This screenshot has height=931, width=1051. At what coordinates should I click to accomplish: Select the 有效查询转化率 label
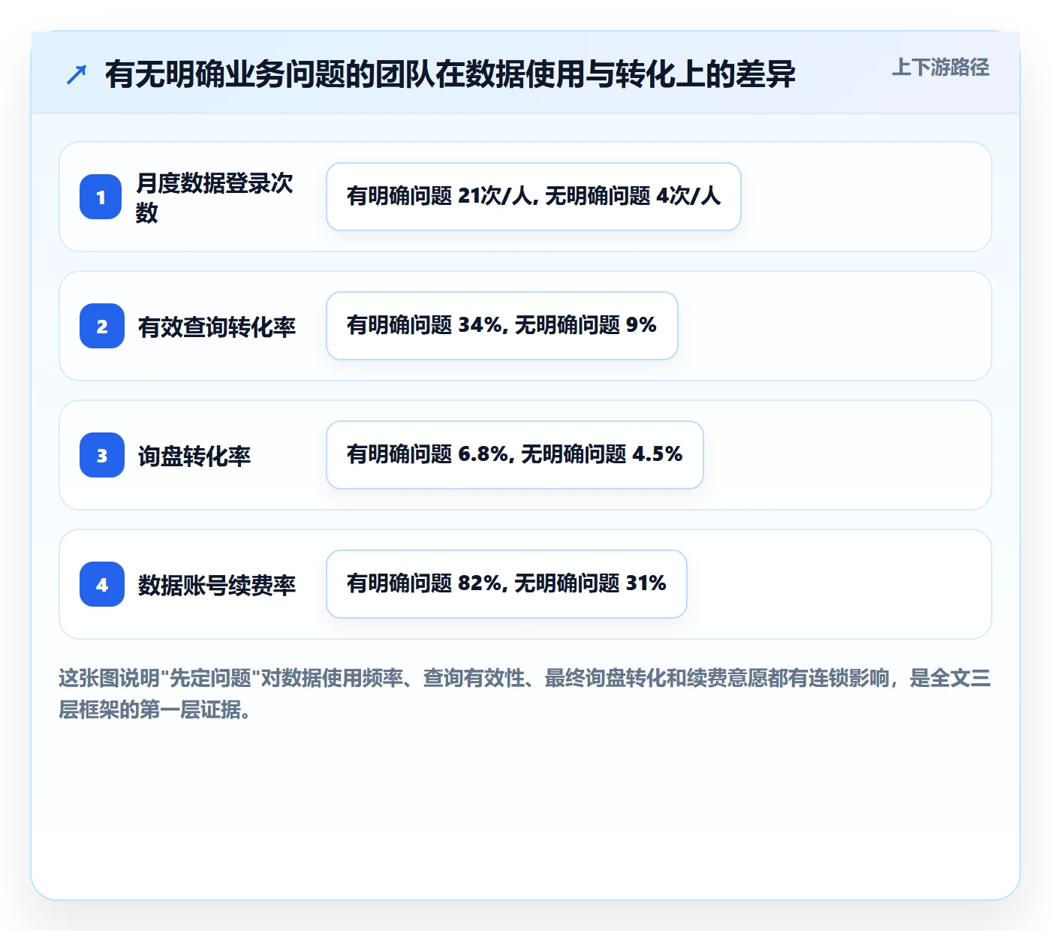pyautogui.click(x=217, y=327)
